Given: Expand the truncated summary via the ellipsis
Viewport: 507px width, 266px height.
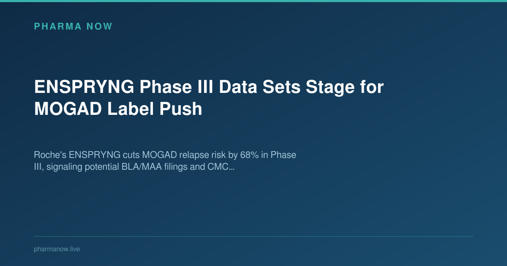Looking at the screenshot, I should [x=232, y=168].
